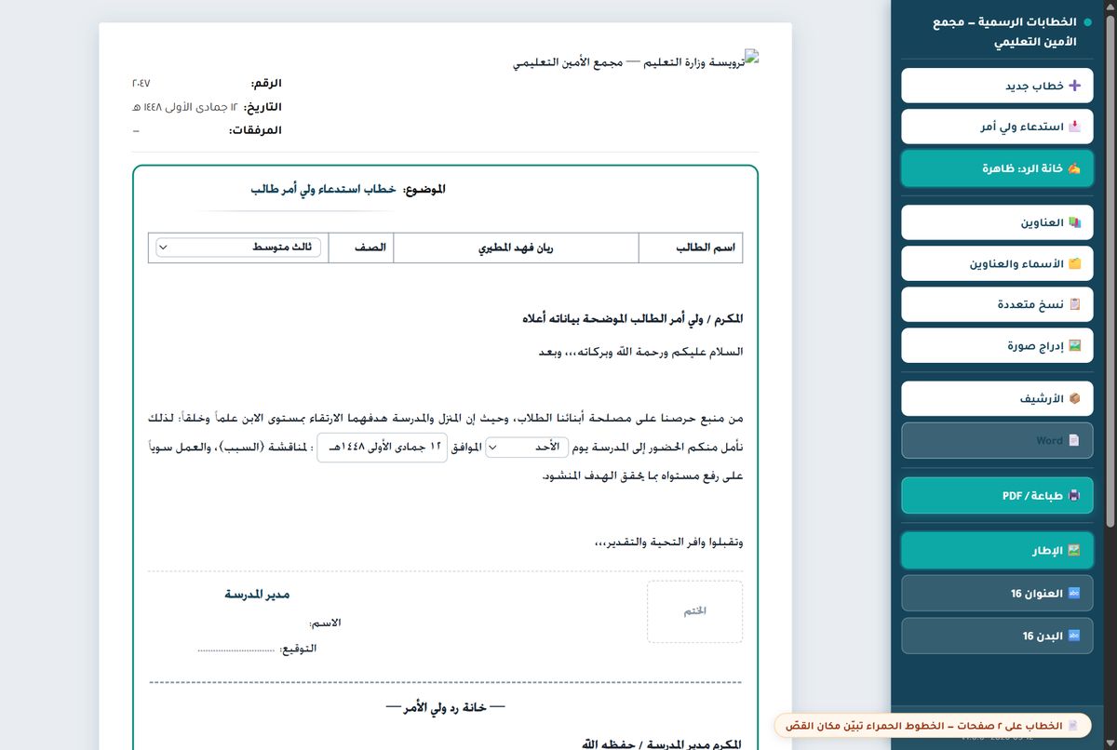Click the الختم stamp box
This screenshot has height=750, width=1117.
pyautogui.click(x=695, y=611)
